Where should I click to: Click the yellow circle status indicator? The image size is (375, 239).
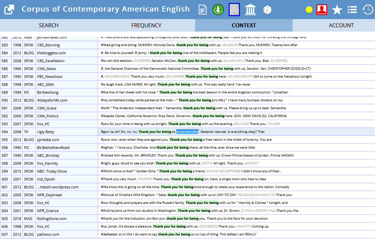pyautogui.click(x=309, y=10)
